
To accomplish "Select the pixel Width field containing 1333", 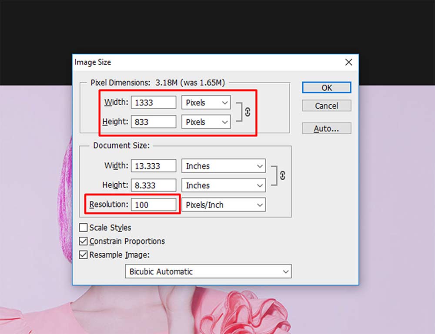I will pyautogui.click(x=153, y=103).
